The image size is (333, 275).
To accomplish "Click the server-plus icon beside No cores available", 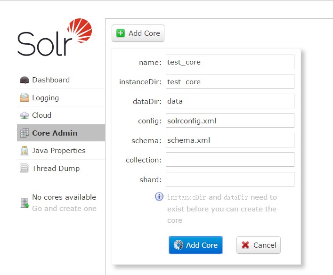I will click(24, 203).
